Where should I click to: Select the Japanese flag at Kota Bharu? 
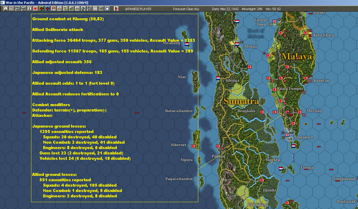(x=306, y=33)
